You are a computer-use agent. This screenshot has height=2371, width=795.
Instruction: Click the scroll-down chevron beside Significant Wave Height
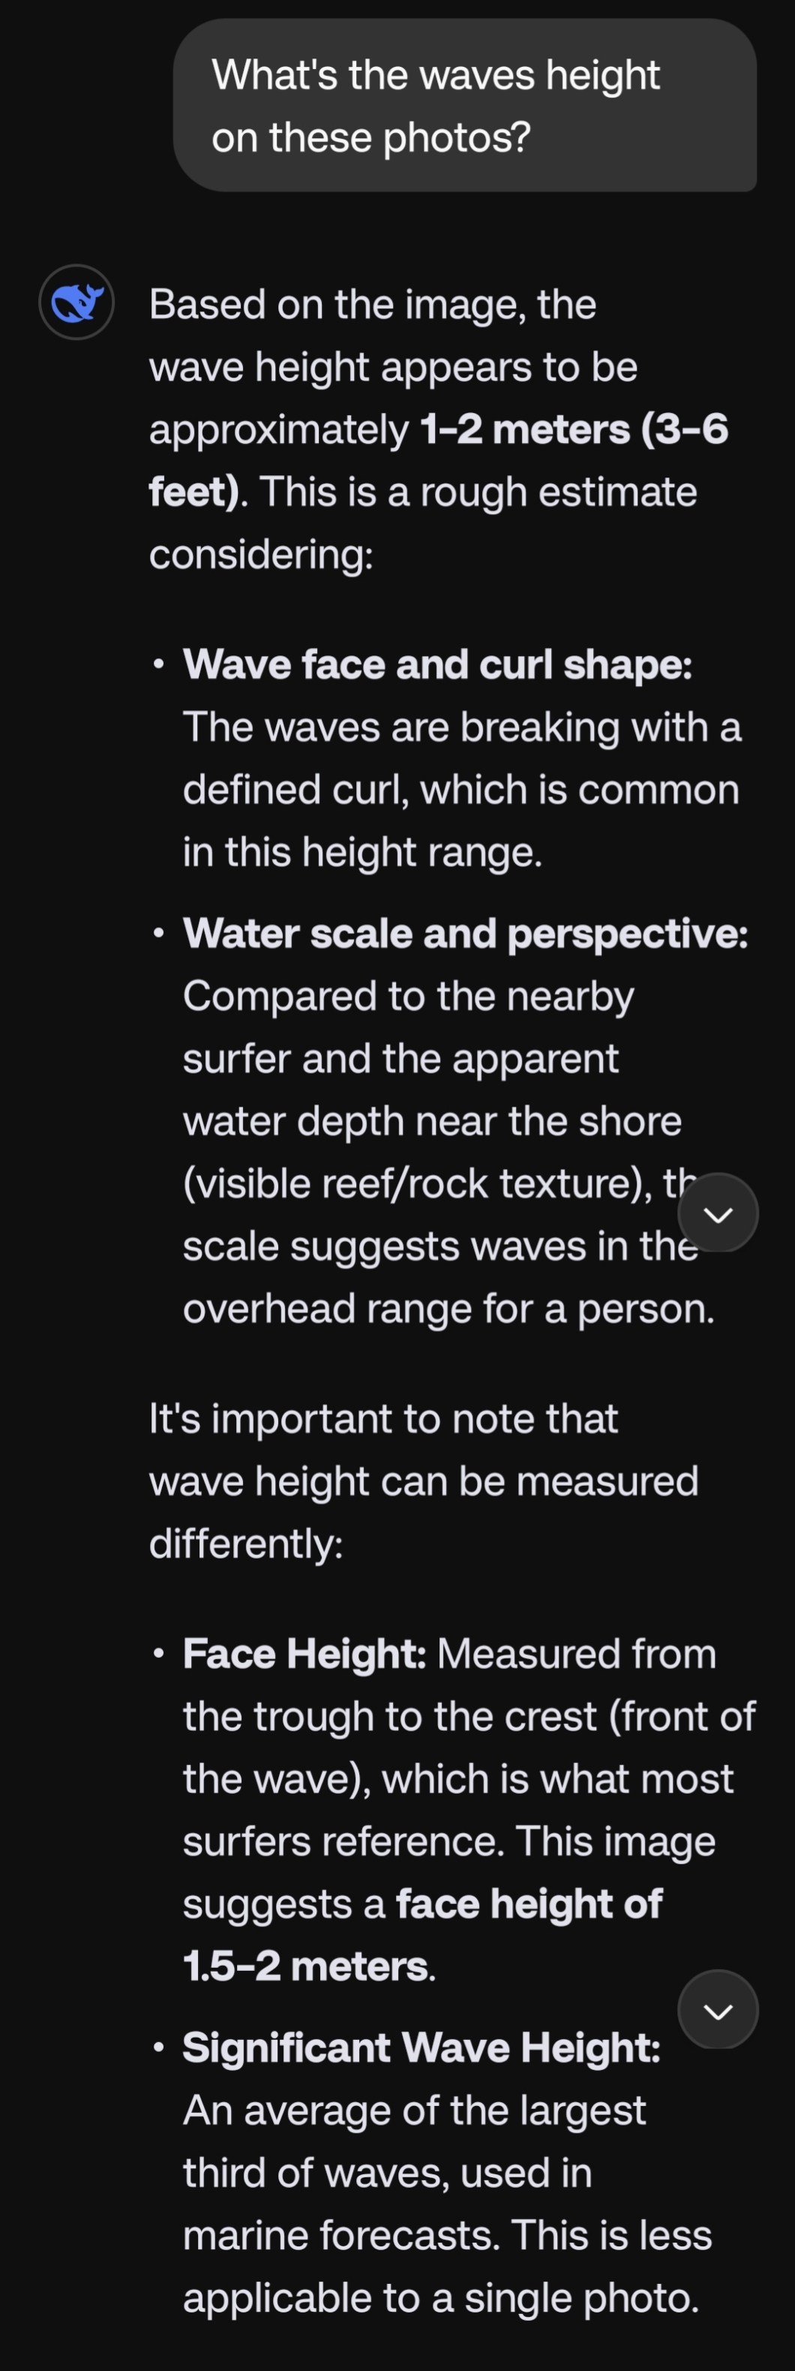click(x=718, y=2009)
